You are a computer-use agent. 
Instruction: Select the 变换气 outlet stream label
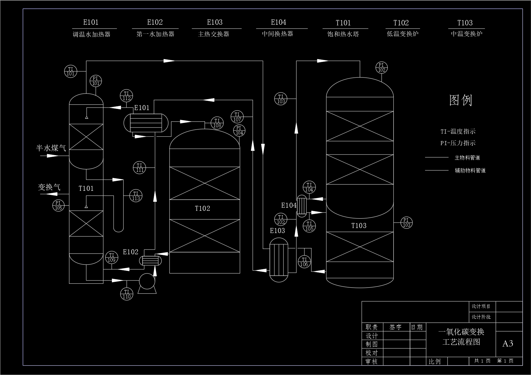(49, 187)
